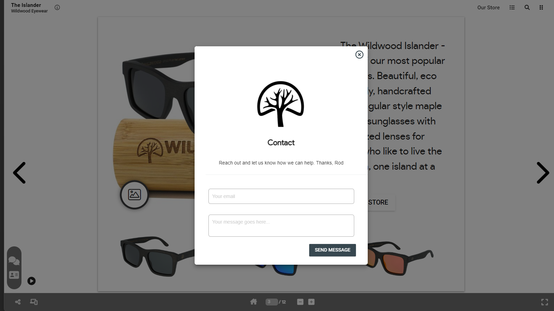Open the chat bubbles icon in sidebar
The width and height of the screenshot is (554, 311).
tap(14, 261)
